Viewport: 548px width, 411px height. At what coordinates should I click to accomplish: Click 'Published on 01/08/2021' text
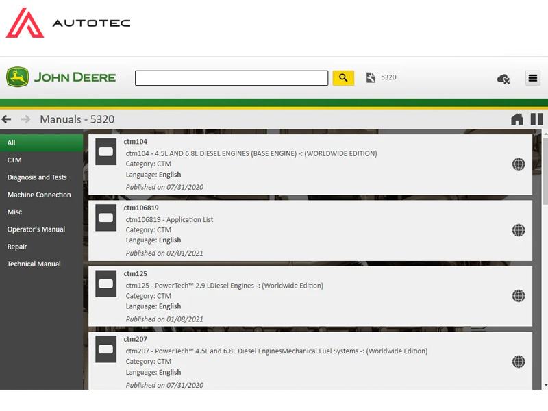click(164, 319)
